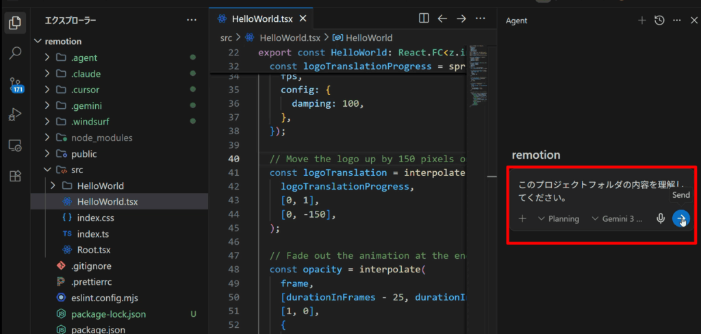Collapse the src folder
Viewport: 701px width, 334px height.
tap(47, 170)
